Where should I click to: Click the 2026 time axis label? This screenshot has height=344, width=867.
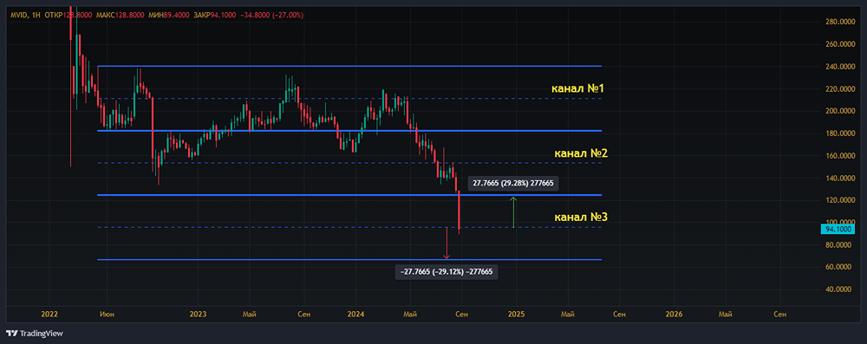(674, 315)
